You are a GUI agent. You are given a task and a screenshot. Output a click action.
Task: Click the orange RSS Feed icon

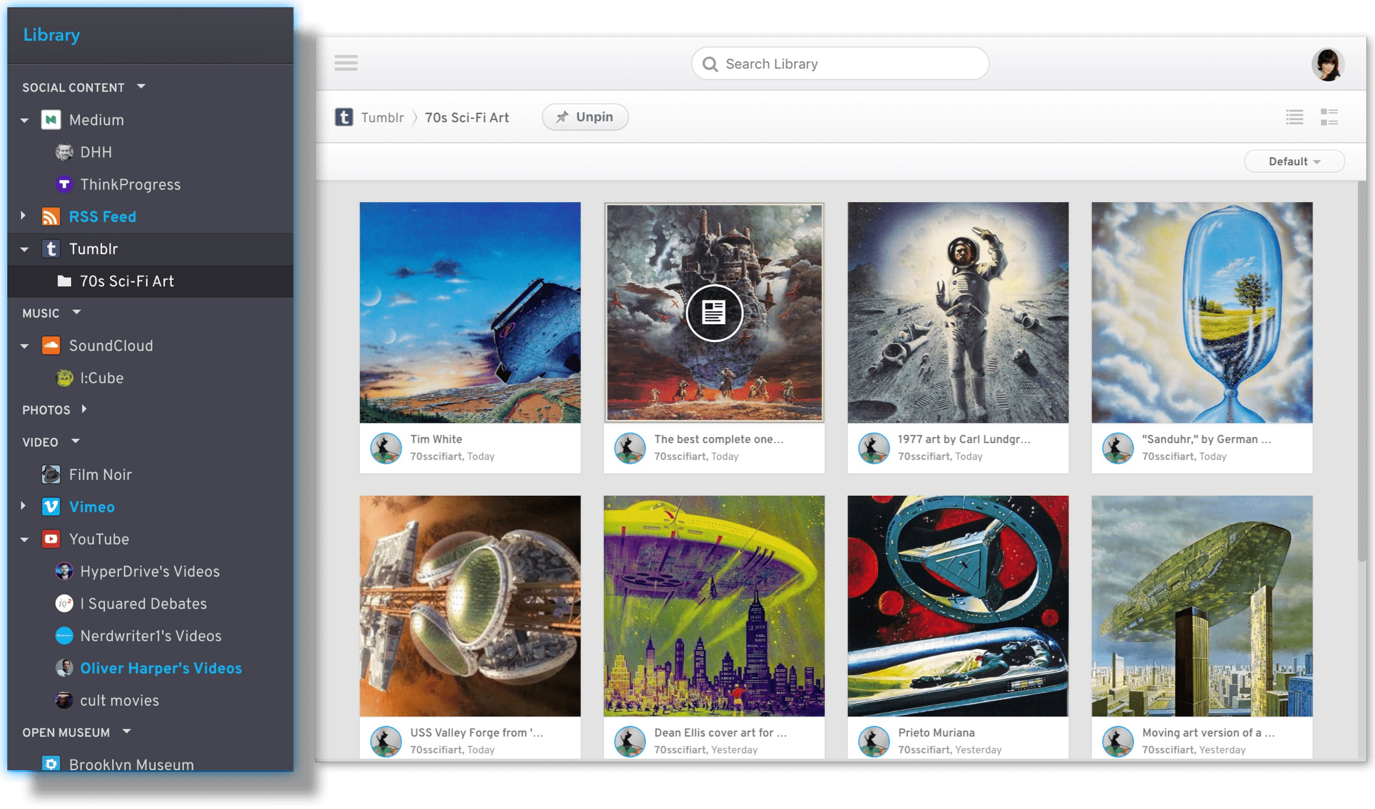[x=51, y=217]
